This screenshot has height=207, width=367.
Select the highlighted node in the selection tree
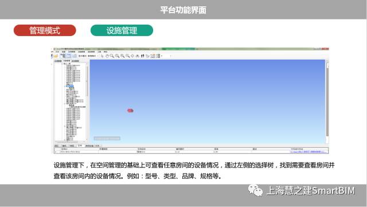coord(70,86)
